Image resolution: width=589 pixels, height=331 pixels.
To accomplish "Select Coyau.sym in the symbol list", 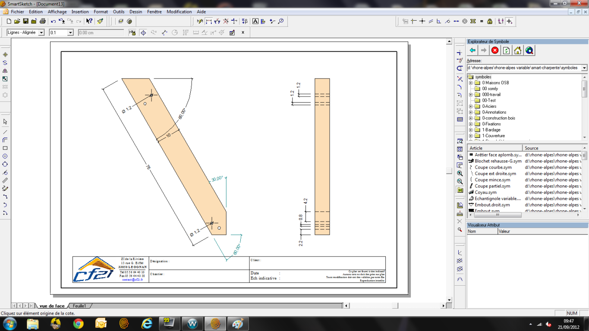I will pos(485,192).
